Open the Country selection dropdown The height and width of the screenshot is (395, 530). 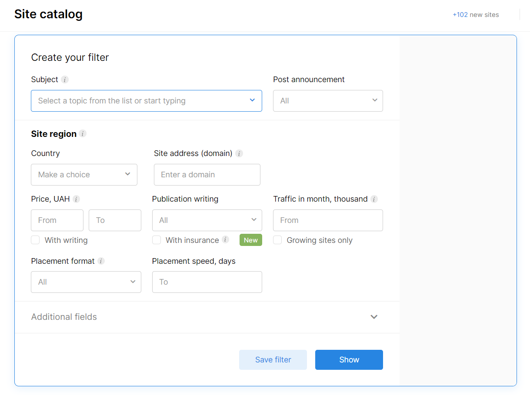click(x=84, y=174)
